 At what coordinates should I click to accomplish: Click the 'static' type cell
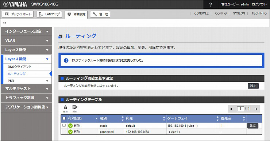pos(112,126)
